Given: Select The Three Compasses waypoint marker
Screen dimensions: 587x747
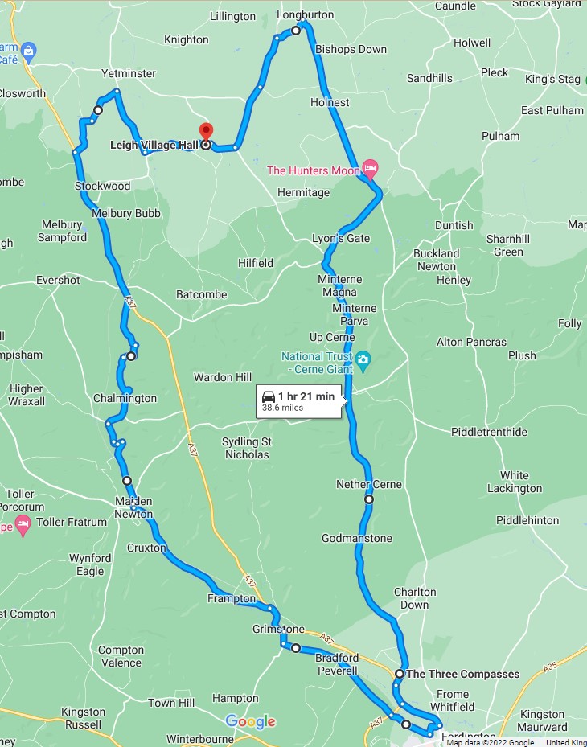Looking at the screenshot, I should (x=400, y=674).
